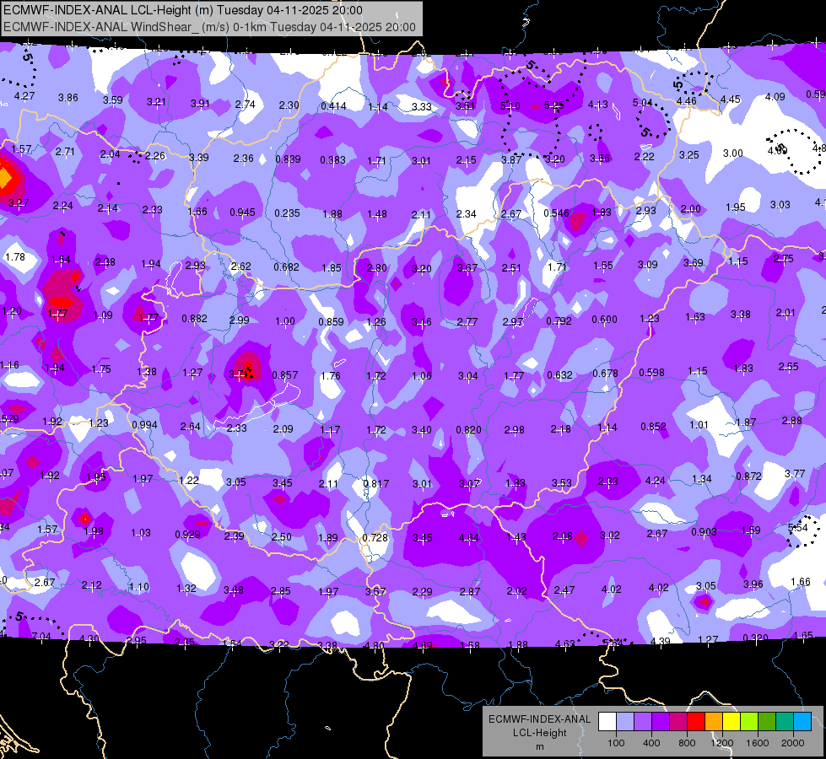The height and width of the screenshot is (759, 826).
Task: Select the value 0.859 on the map
Action: tap(331, 322)
